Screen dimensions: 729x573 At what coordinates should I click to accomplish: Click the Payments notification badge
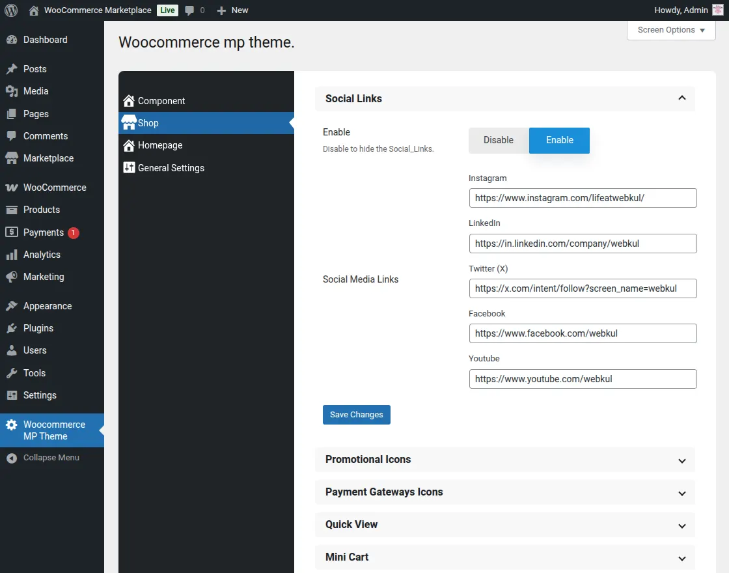(x=73, y=232)
